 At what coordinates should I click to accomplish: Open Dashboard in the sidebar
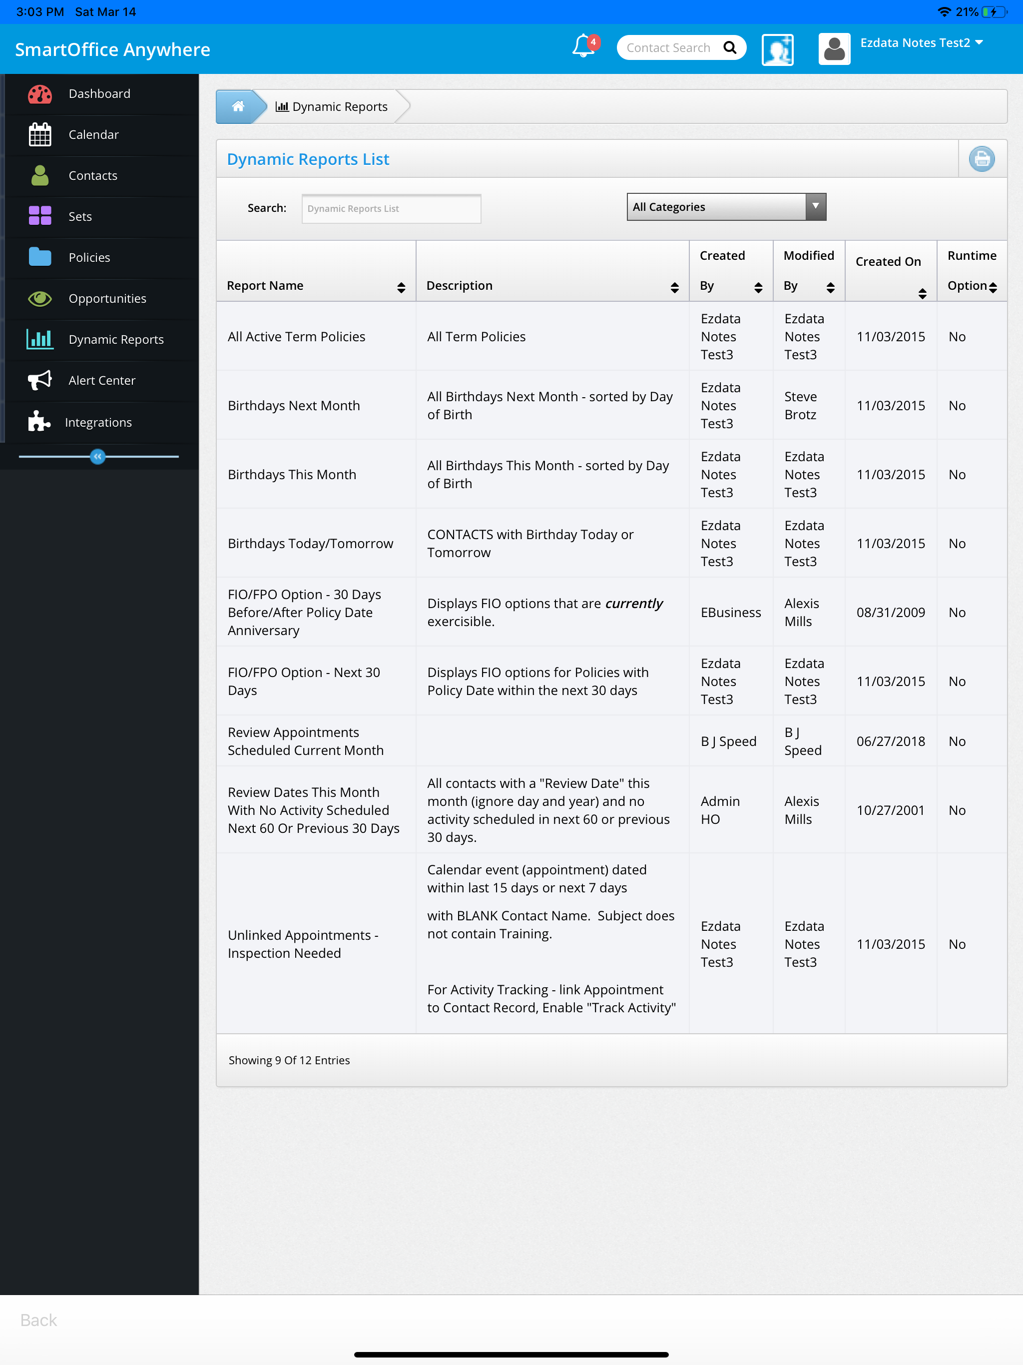pyautogui.click(x=99, y=94)
